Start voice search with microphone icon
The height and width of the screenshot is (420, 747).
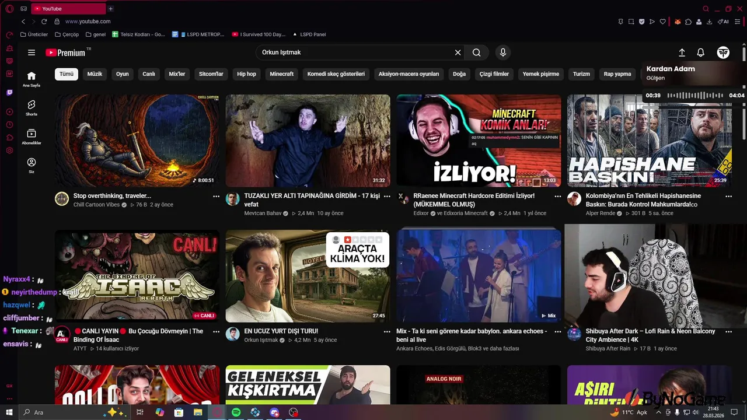click(503, 52)
